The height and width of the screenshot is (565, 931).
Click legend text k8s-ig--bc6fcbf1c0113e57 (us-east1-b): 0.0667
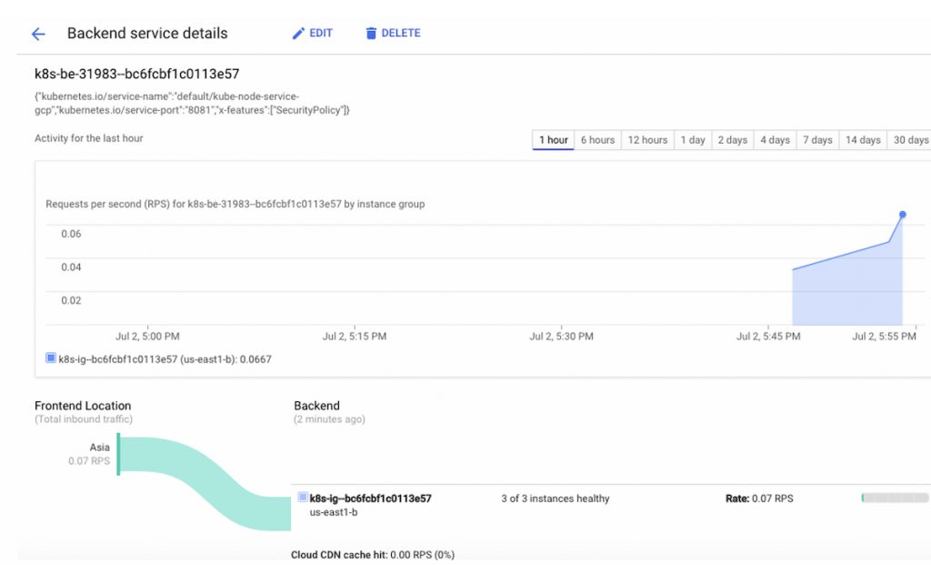coord(165,359)
